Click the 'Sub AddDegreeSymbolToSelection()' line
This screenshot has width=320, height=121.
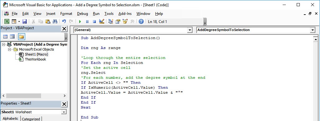pos(120,38)
